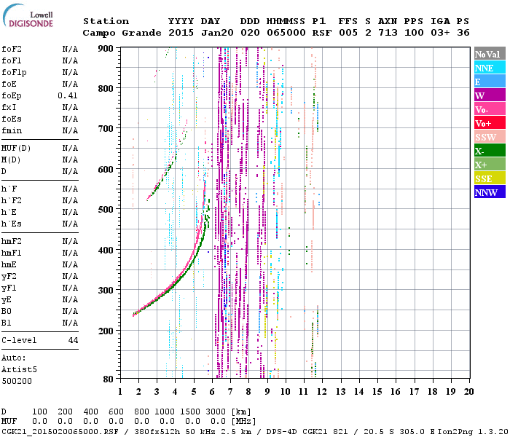Screen dimensions: 510x437
Task: Click the 20 MHz frequency axis label
Action: click(x=468, y=392)
